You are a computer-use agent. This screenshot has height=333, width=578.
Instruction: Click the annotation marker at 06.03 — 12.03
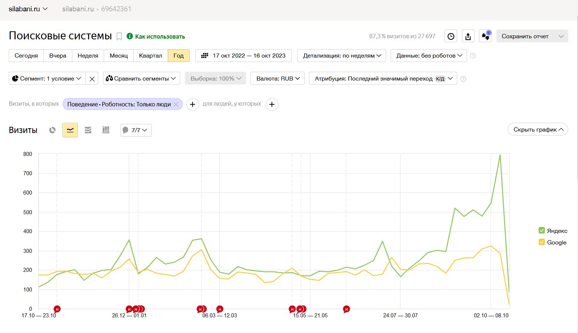pos(219,309)
